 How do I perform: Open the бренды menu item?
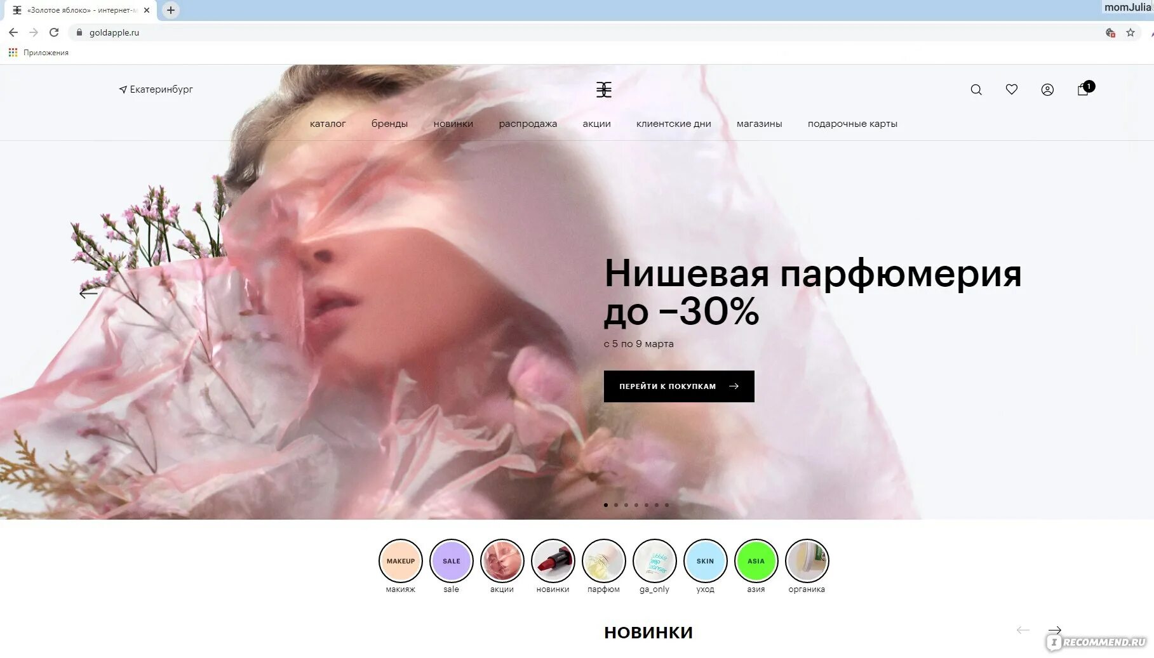(389, 124)
